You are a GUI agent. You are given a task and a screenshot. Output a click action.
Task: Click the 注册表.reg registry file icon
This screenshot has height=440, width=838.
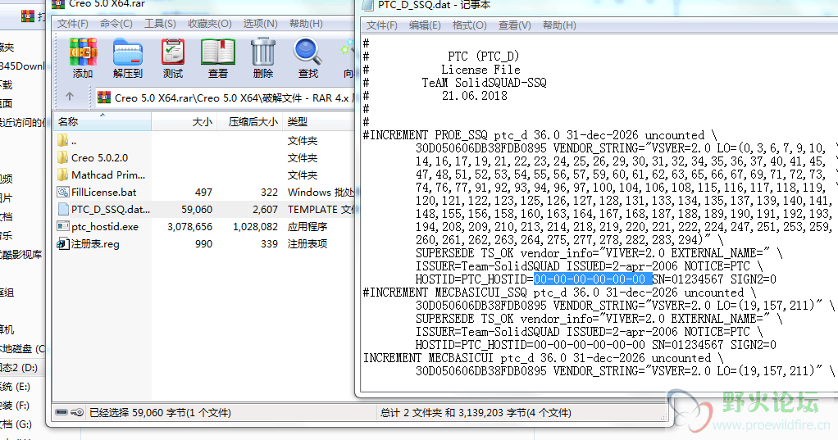tap(63, 243)
